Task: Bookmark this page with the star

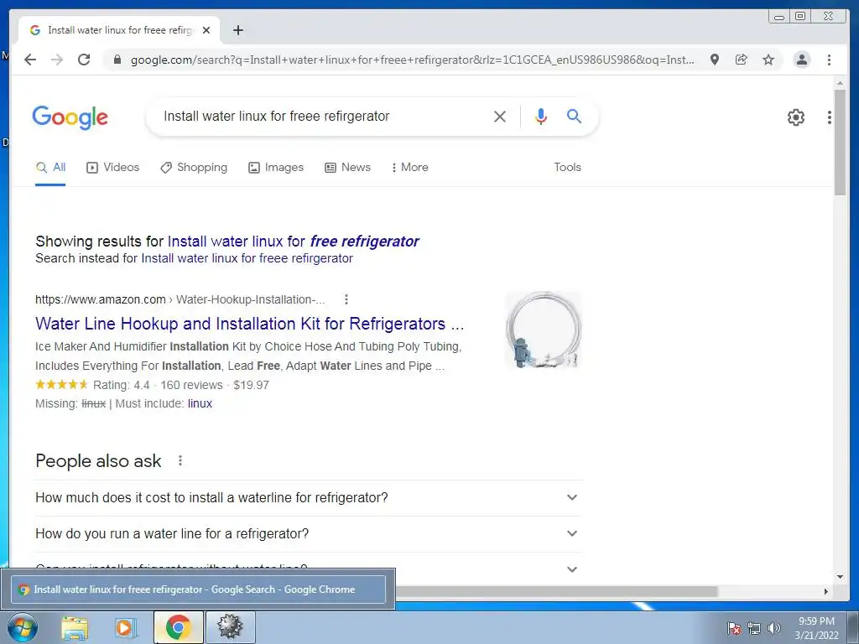Action: (768, 60)
